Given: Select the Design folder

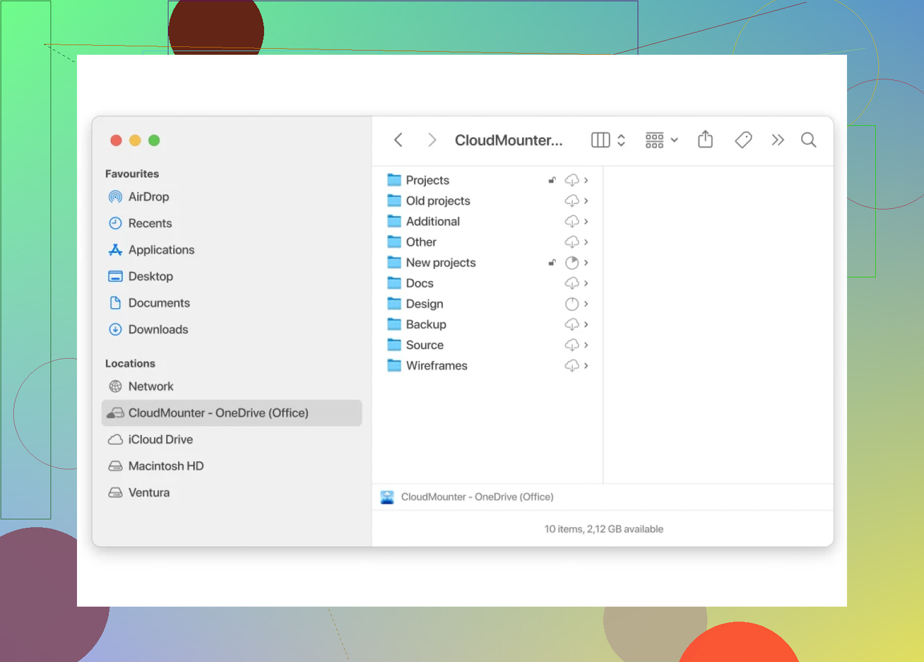Looking at the screenshot, I should coord(487,304).
